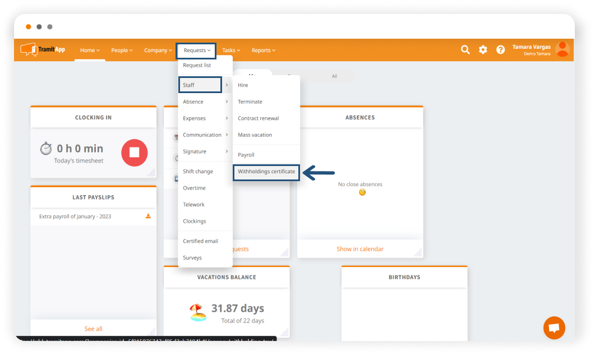Image resolution: width=595 pixels, height=355 pixels.
Task: Expand the People dropdown menu
Action: [x=122, y=50]
